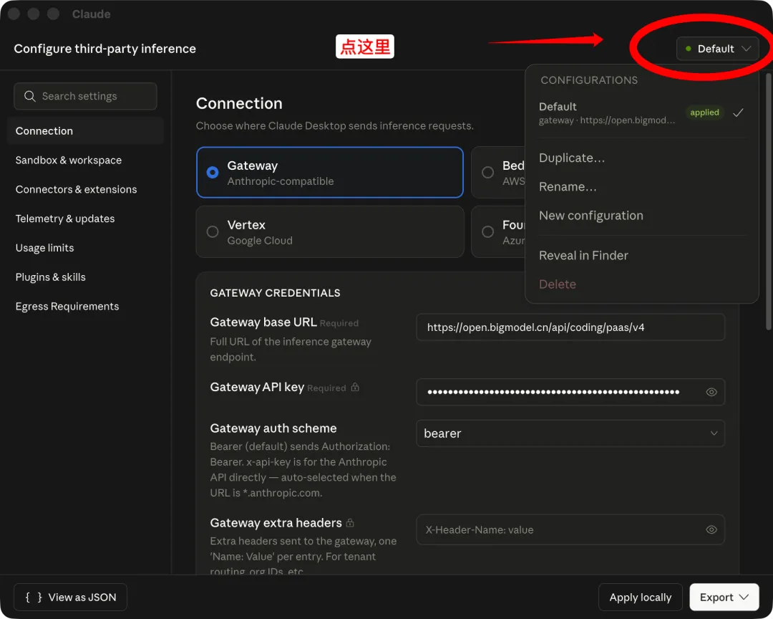This screenshot has height=619, width=773.
Task: Show Gateway extra headers value eye icon
Action: click(x=711, y=529)
